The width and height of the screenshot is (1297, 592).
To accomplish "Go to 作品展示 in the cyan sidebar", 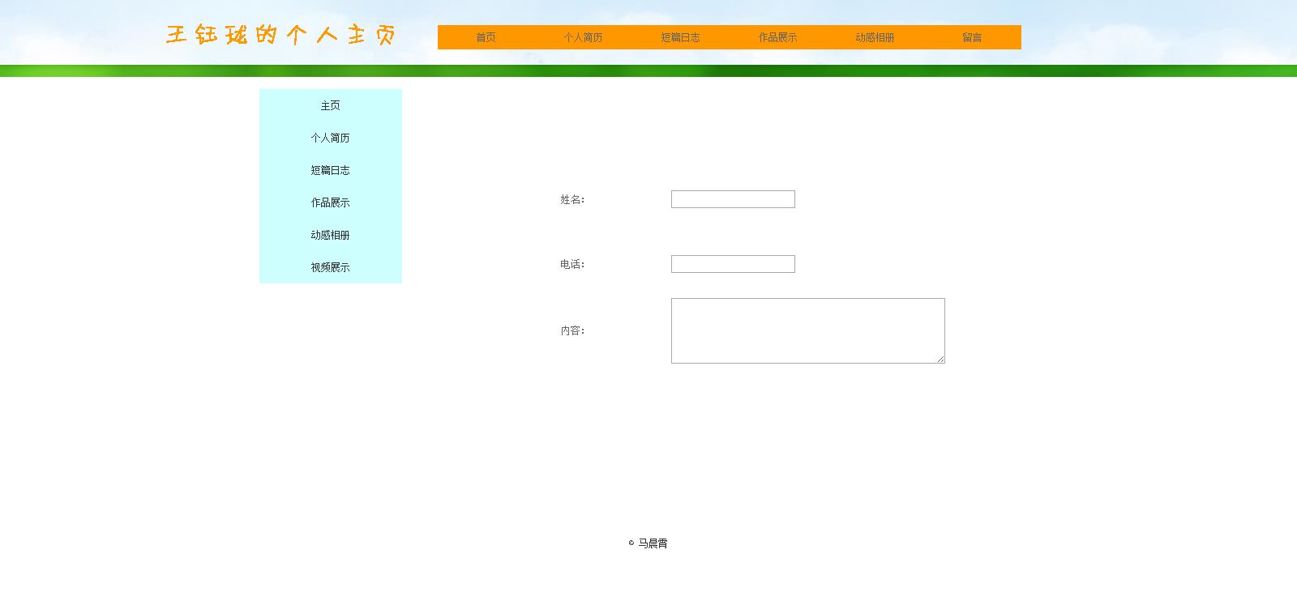I will click(330, 202).
